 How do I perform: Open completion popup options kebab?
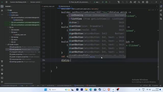tap(124, 57)
